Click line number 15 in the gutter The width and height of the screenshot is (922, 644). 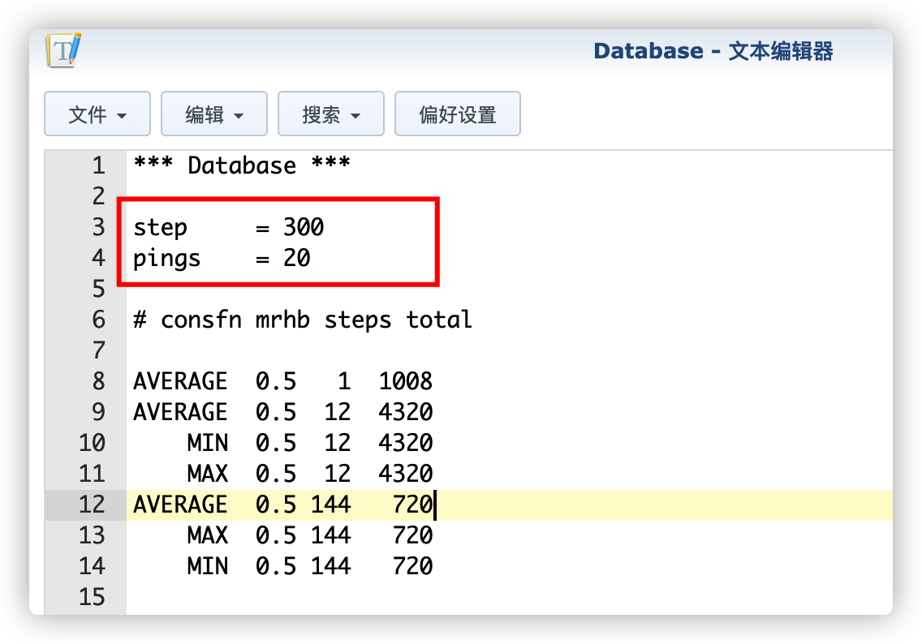(93, 598)
